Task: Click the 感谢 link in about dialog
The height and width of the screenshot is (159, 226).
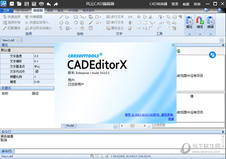Action: click(x=171, y=119)
